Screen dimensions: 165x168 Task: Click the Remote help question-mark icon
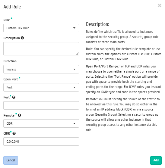tap(19, 115)
